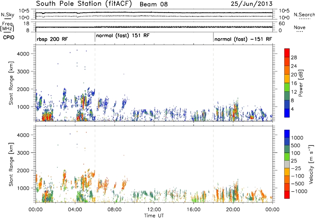Click the '-25' tick on velocity colorbar
Viewport: 315px width, 218px height.
pos(296,168)
